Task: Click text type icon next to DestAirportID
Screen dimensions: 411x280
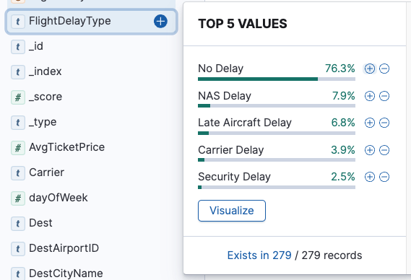Action: 18,249
